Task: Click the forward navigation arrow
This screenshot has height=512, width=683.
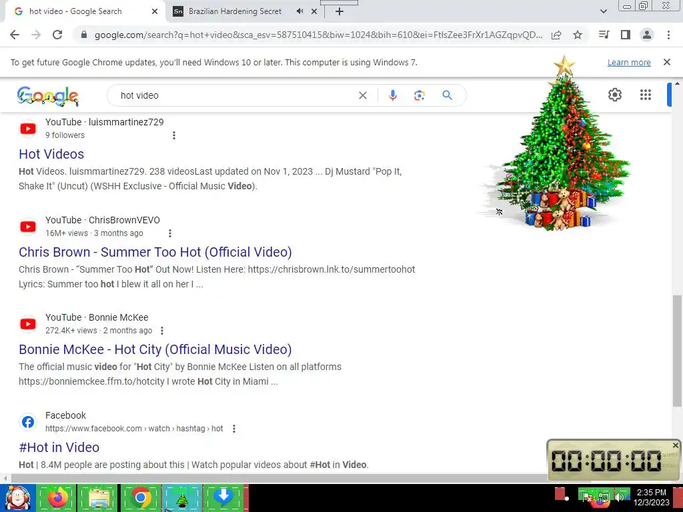Action: [x=36, y=35]
